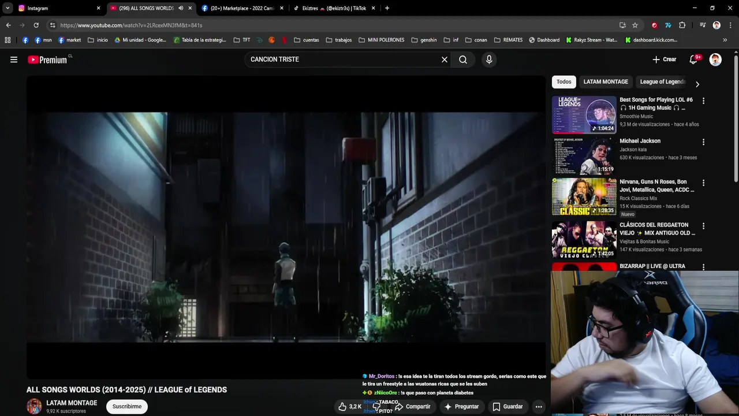Open the Michael Jackson video thumbnail
The width and height of the screenshot is (739, 416).
coord(584,155)
